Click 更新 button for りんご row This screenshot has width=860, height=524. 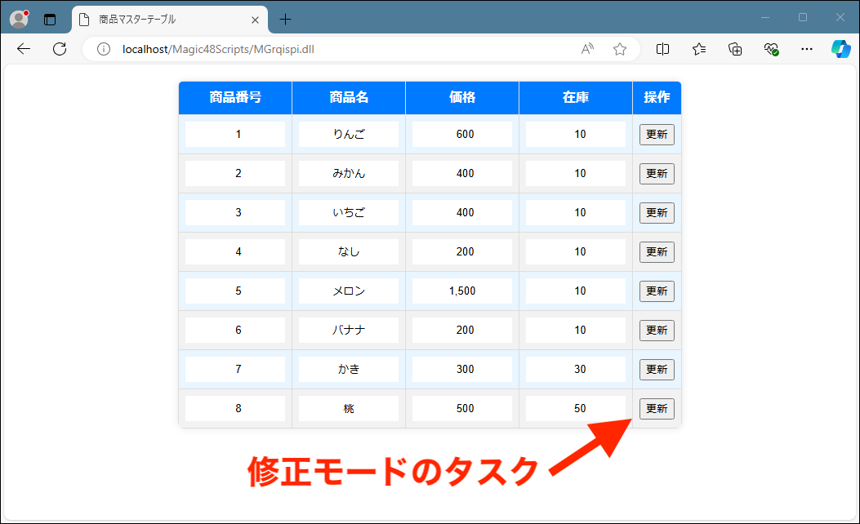coord(657,135)
